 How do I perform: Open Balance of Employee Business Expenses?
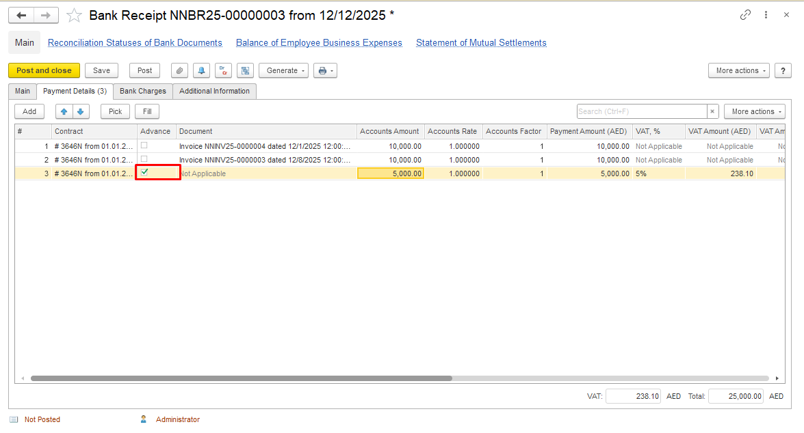[x=319, y=42]
